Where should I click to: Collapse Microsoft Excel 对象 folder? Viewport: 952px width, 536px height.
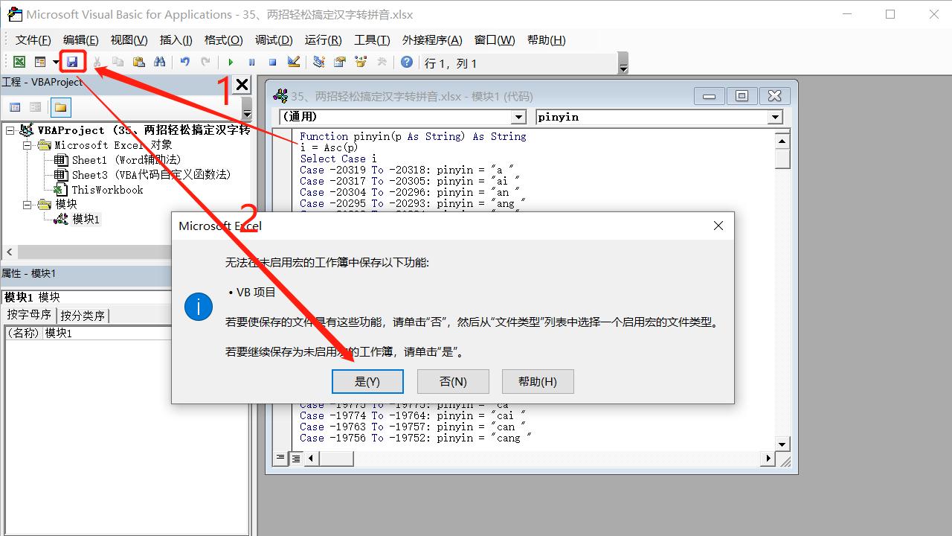coord(28,145)
